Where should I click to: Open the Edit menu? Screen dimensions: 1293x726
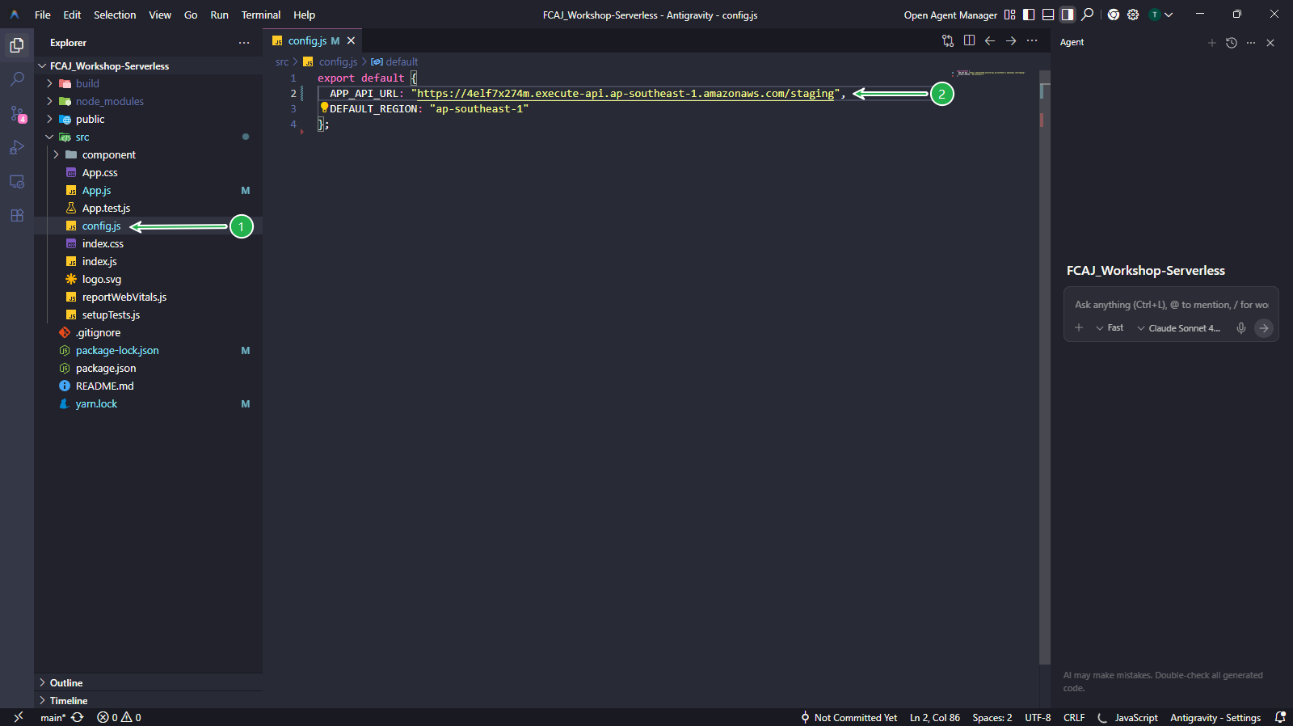(72, 15)
